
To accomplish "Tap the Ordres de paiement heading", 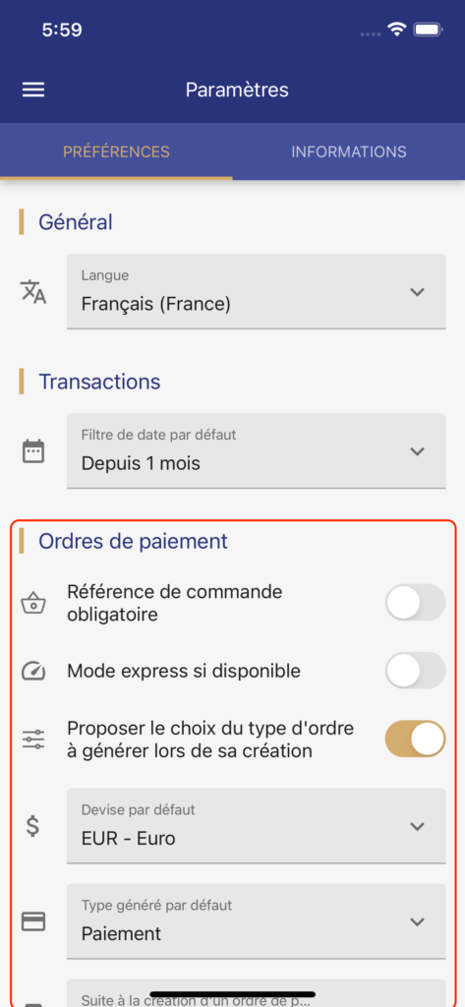I will tap(133, 542).
